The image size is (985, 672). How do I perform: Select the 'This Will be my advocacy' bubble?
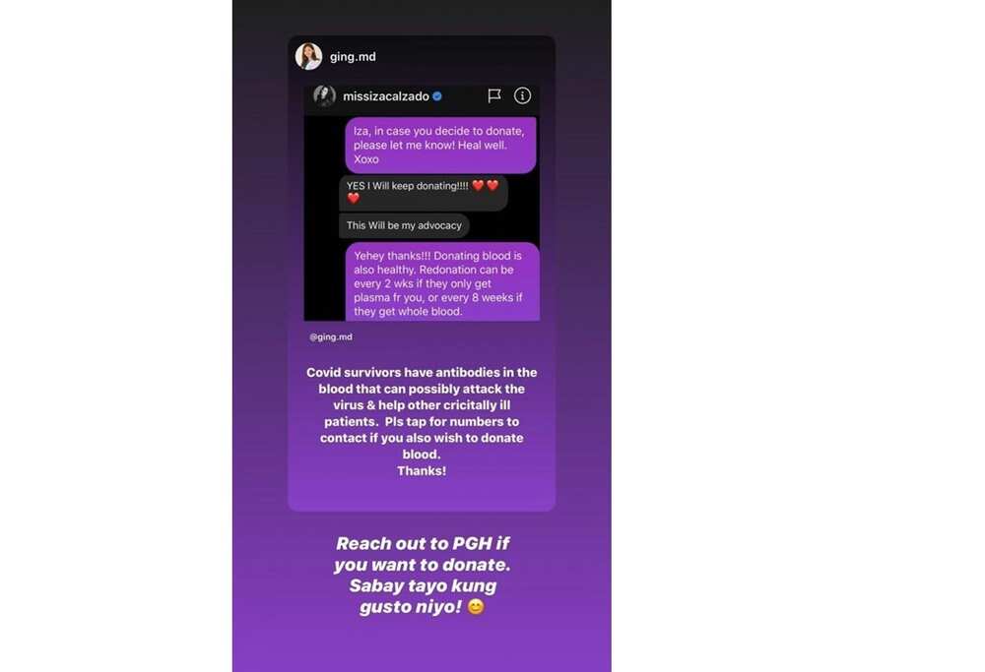[x=404, y=225]
